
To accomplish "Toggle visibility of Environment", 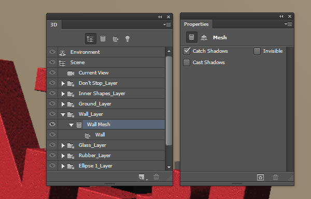I will (x=52, y=52).
